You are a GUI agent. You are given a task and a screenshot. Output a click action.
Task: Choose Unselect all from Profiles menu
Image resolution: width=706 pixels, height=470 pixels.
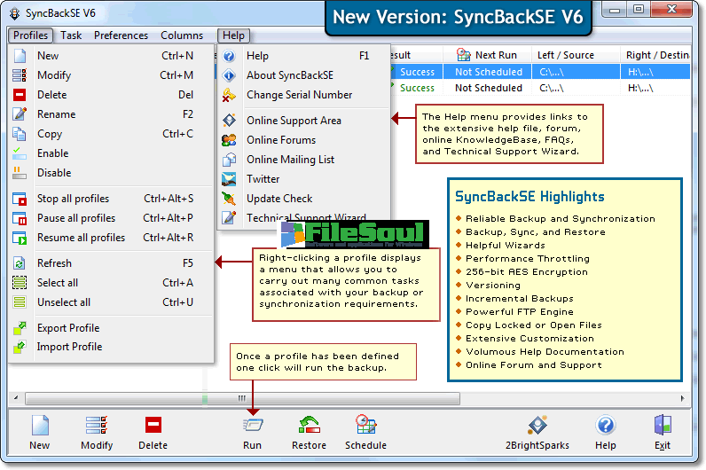tap(111, 302)
